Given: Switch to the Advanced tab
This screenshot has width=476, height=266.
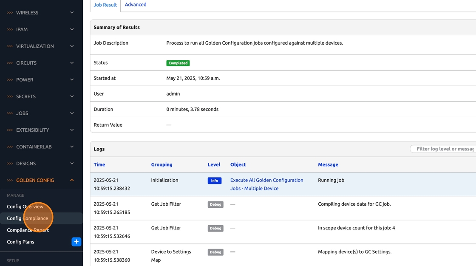Looking at the screenshot, I should pyautogui.click(x=136, y=5).
